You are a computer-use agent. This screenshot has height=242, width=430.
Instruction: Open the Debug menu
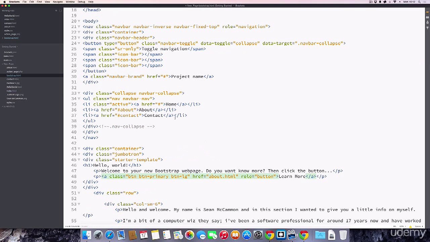[81, 2]
